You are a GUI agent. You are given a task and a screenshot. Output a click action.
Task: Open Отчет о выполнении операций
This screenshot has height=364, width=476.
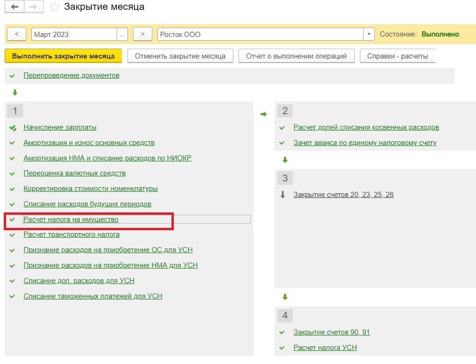coord(296,56)
